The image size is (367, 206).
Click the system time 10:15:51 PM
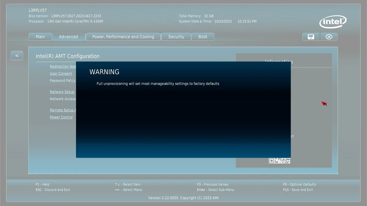[x=247, y=21]
